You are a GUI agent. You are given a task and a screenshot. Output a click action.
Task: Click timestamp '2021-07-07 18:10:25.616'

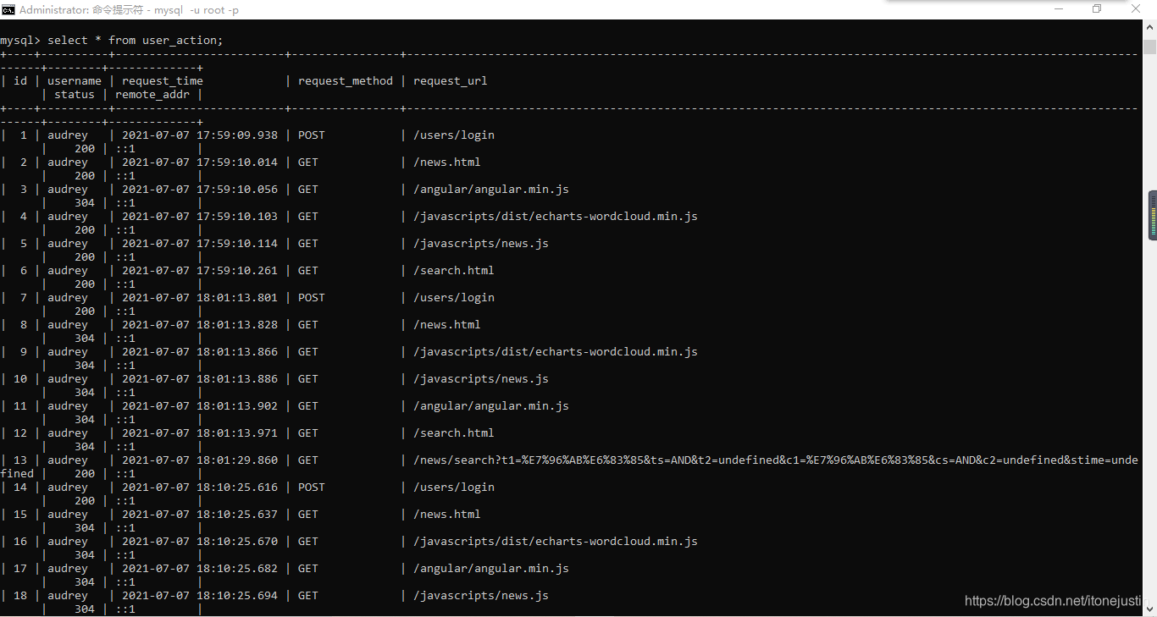click(x=200, y=488)
